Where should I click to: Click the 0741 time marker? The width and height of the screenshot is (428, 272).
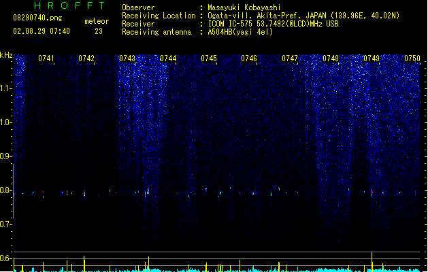pos(46,58)
